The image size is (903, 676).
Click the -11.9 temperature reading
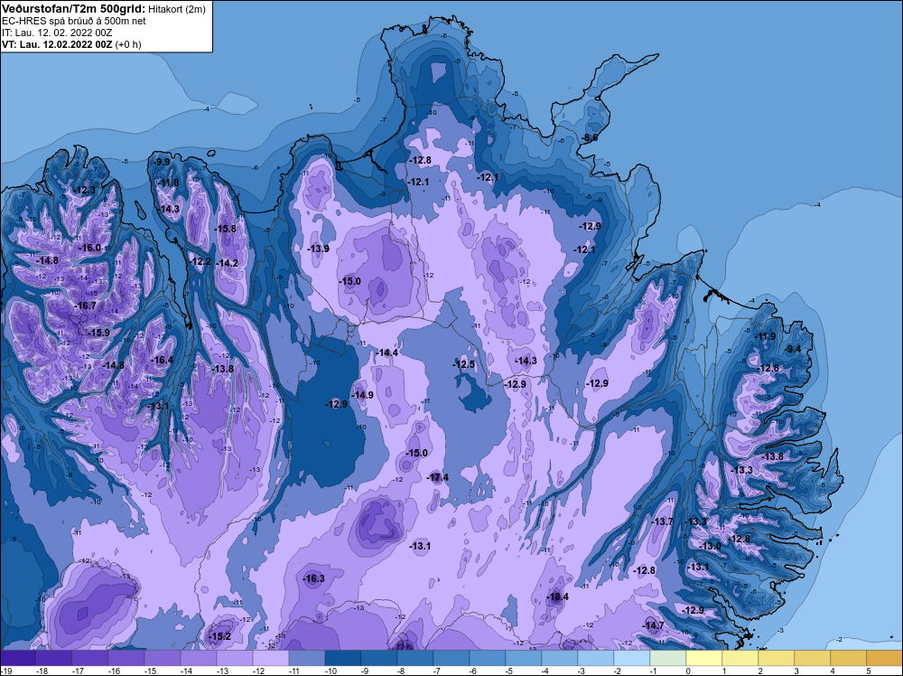click(766, 336)
